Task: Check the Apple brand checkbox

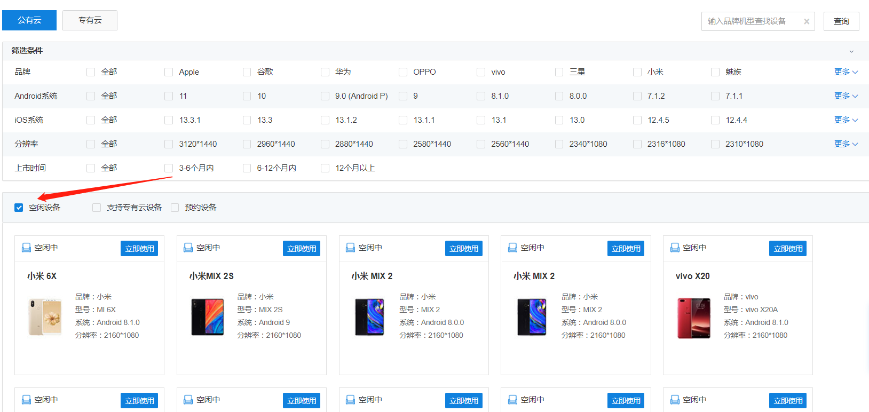Action: [169, 72]
